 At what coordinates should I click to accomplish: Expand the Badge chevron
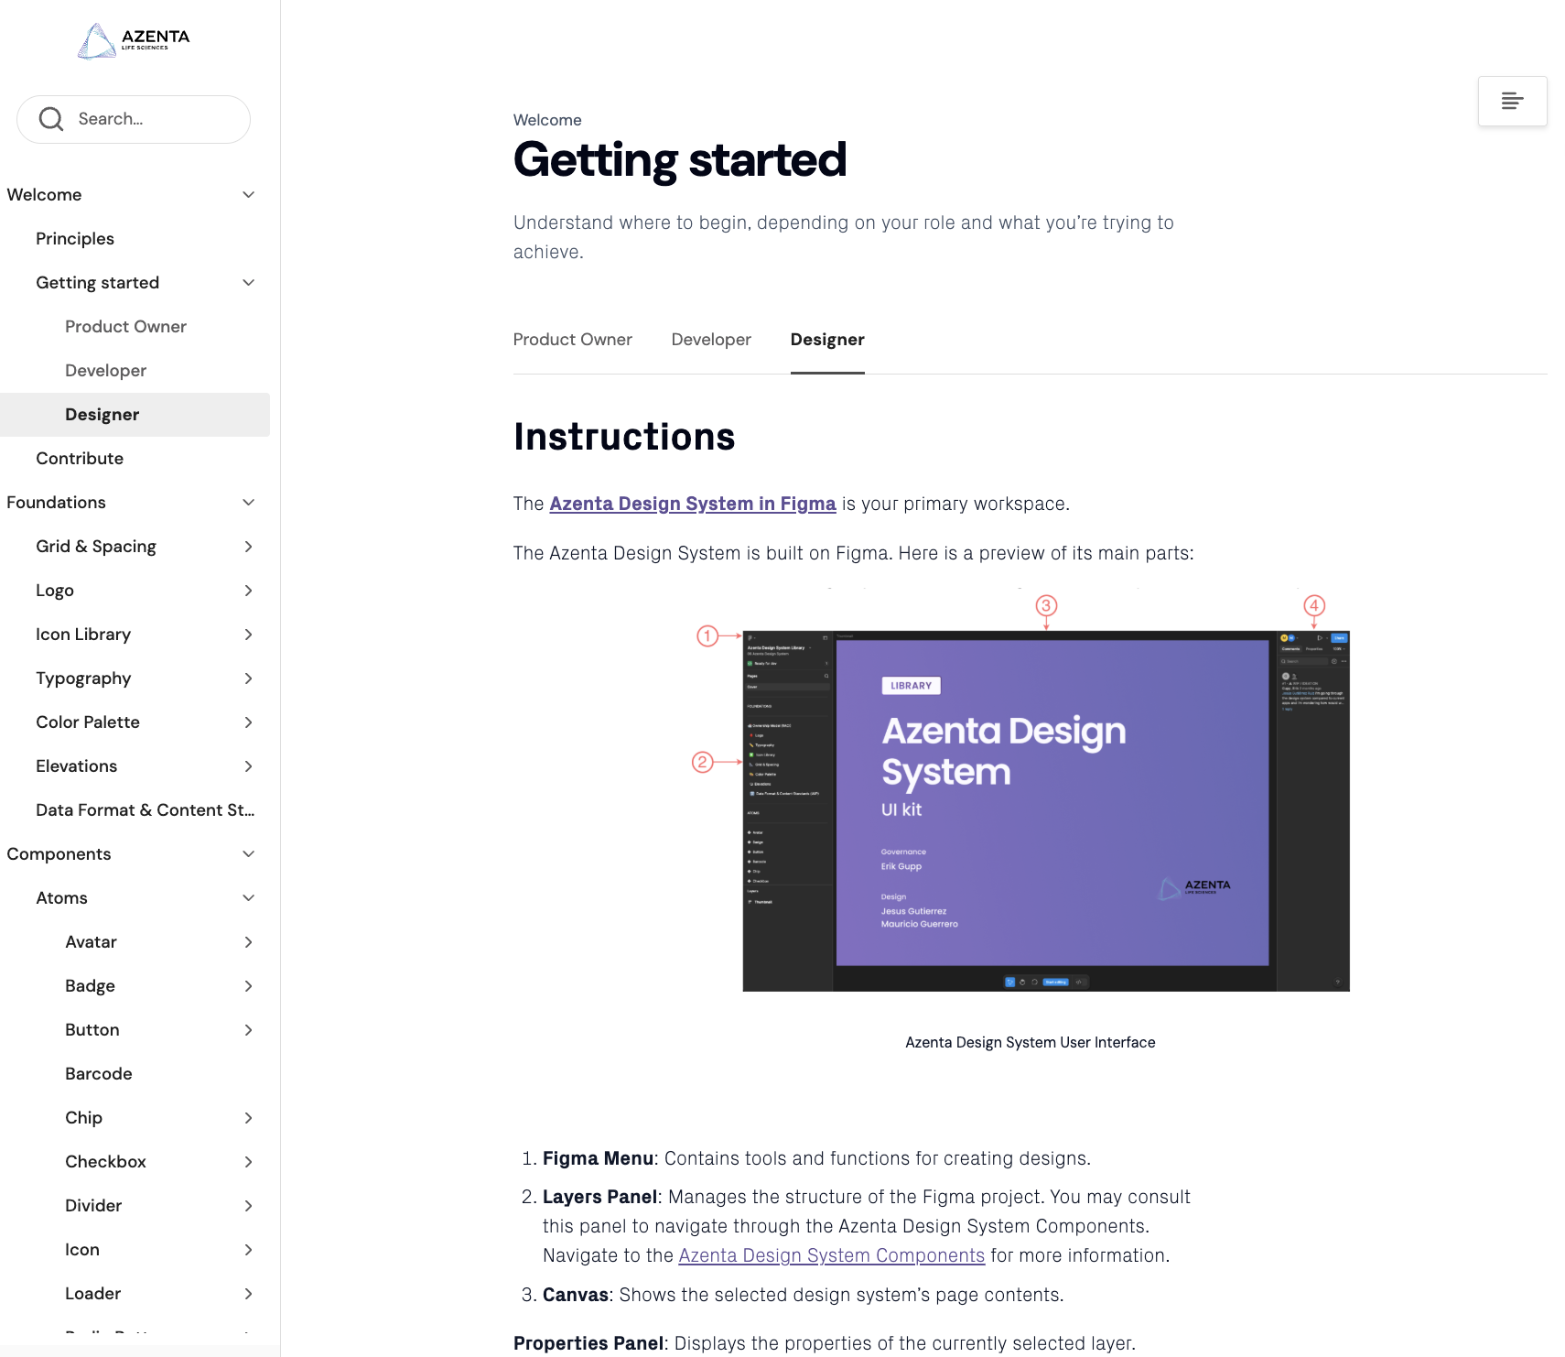pyautogui.click(x=248, y=986)
